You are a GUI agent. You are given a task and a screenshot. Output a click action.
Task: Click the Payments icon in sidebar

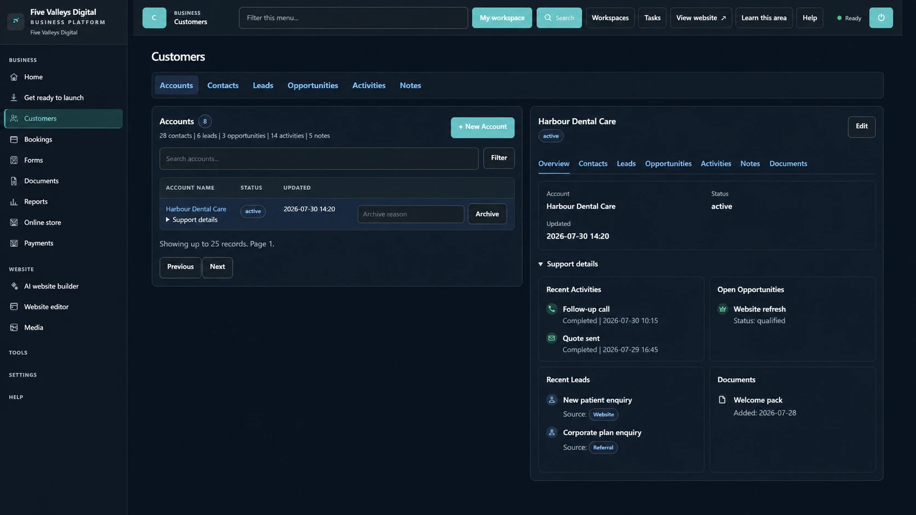pos(14,244)
